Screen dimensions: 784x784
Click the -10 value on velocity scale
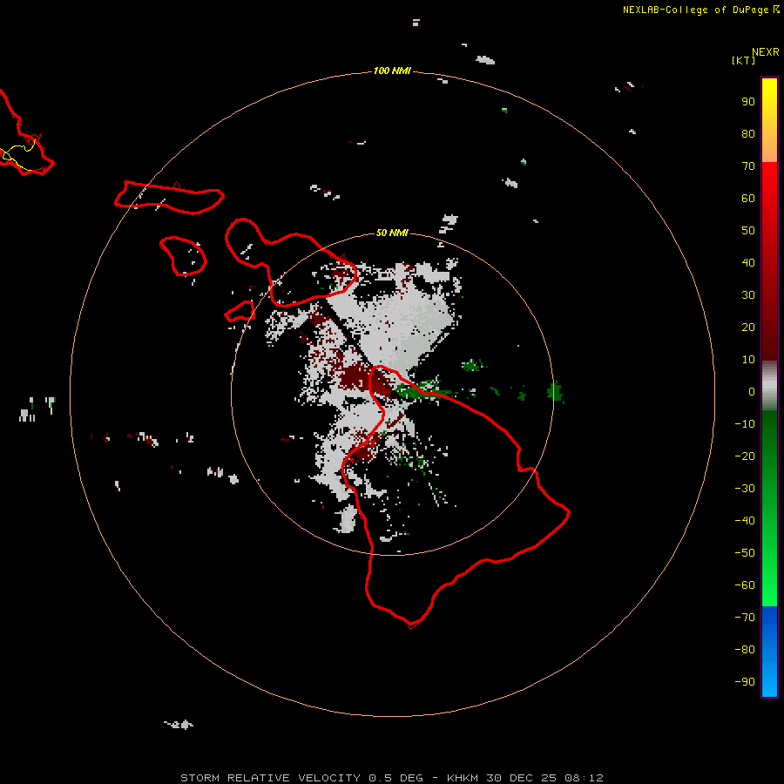745,424
